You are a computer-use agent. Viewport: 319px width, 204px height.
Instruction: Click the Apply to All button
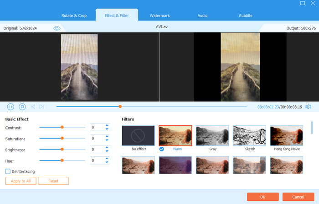click(20, 181)
